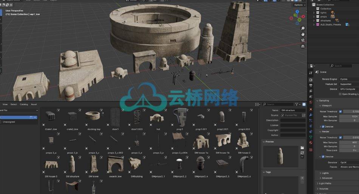
Task: Toggle Viewport Denoise checkbox
Action: [x=323, y=126]
